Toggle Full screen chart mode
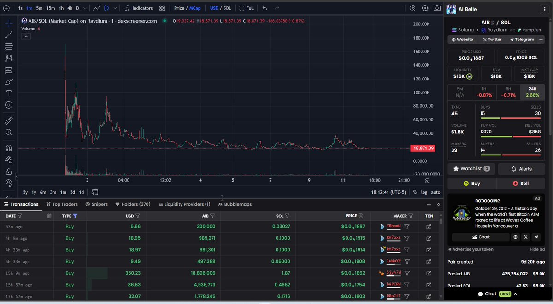Viewport: 553px width, 304px height. click(x=247, y=8)
